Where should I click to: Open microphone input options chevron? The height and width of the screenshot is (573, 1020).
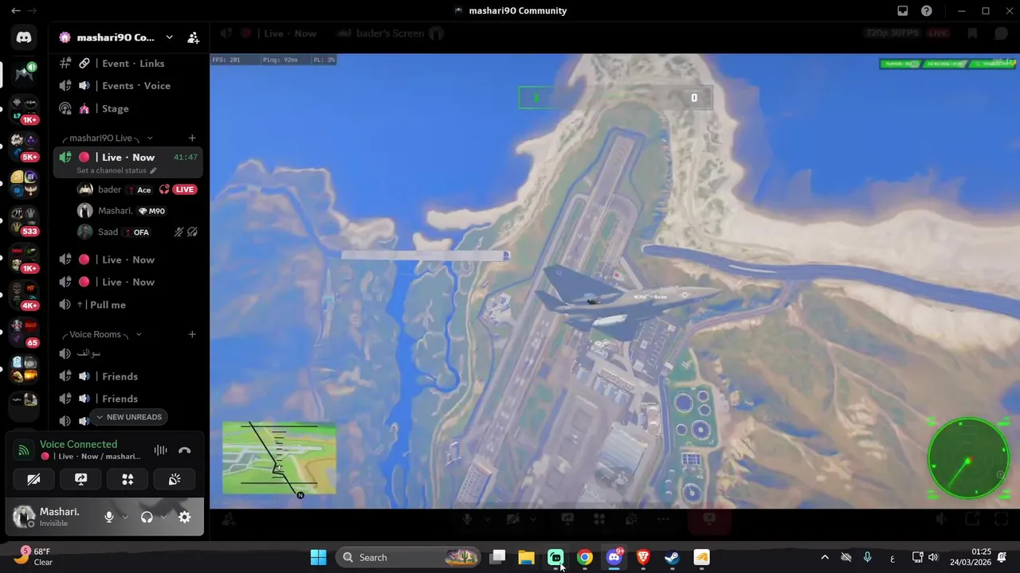click(125, 517)
